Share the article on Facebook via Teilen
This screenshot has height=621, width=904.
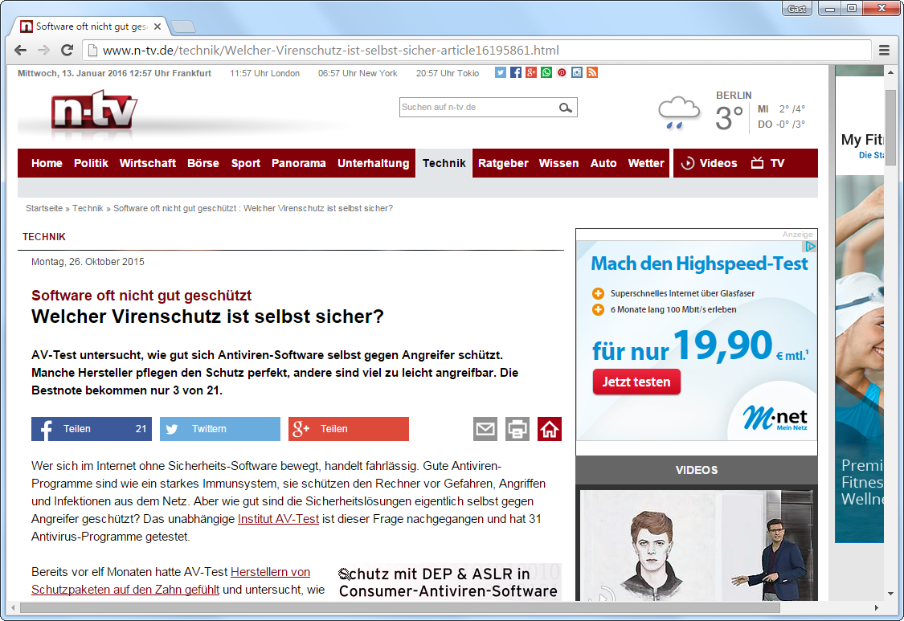[x=91, y=429]
